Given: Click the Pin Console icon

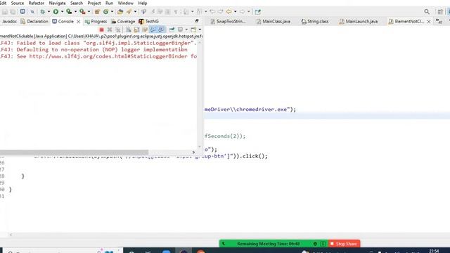Looking at the screenshot, I should coord(172,30).
